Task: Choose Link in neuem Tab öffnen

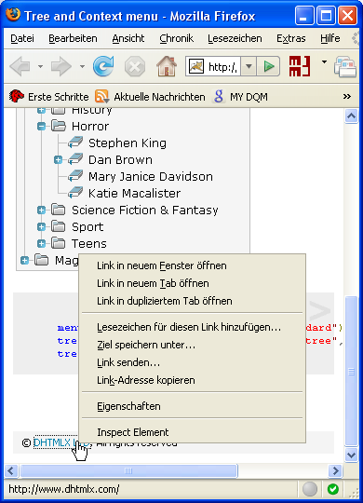Action: [x=193, y=283]
